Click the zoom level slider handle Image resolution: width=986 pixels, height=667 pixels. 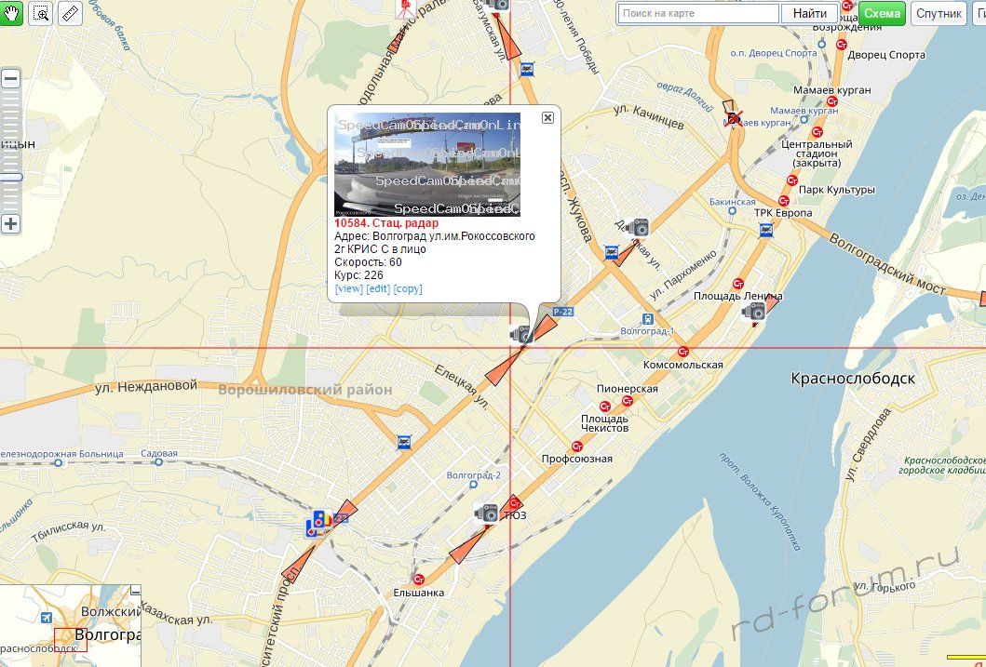click(x=10, y=178)
